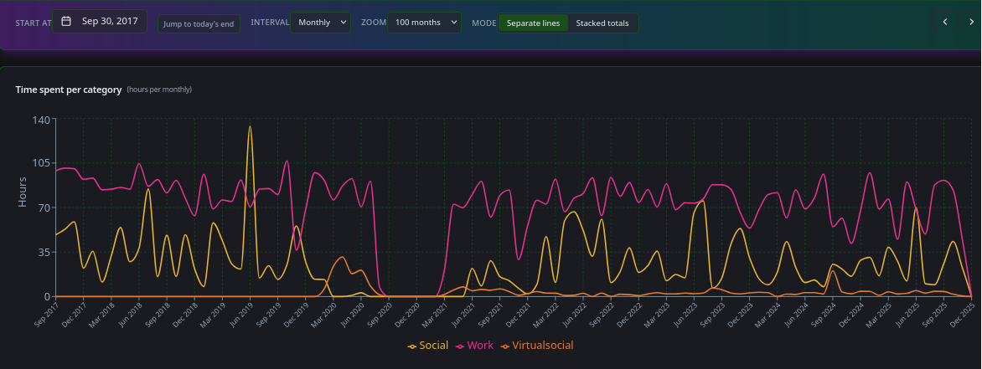Viewport: 982px width, 369px height.
Task: Click the Social legend marker icon
Action: [x=411, y=346]
